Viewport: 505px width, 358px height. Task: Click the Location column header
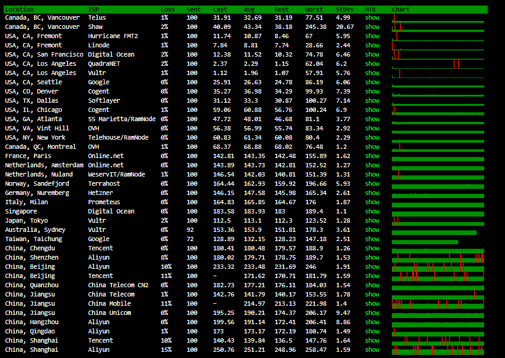click(x=19, y=10)
